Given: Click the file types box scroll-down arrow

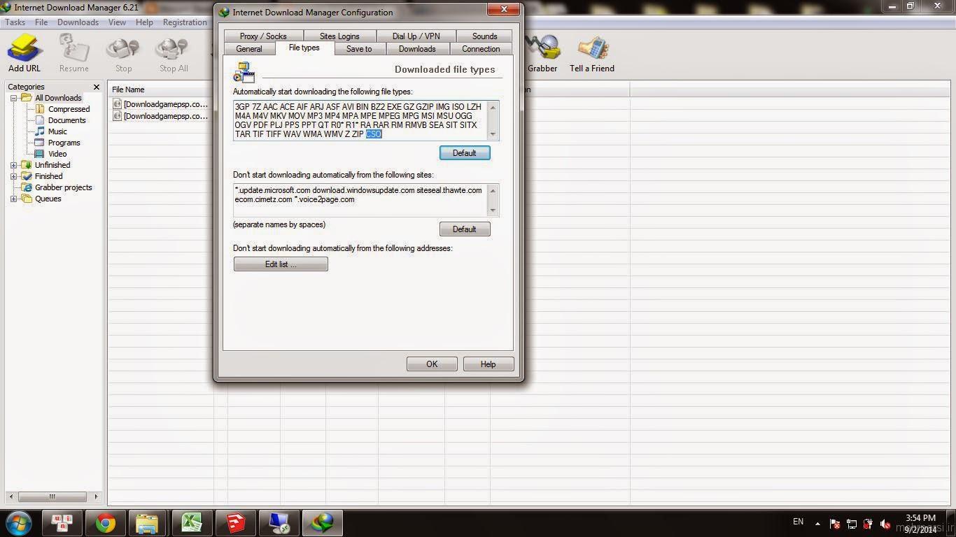Looking at the screenshot, I should pos(493,134).
